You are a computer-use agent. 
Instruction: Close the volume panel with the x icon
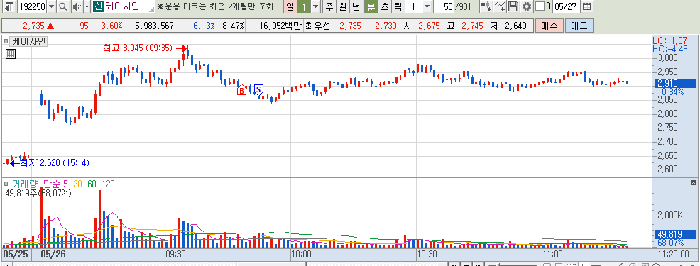[694, 182]
